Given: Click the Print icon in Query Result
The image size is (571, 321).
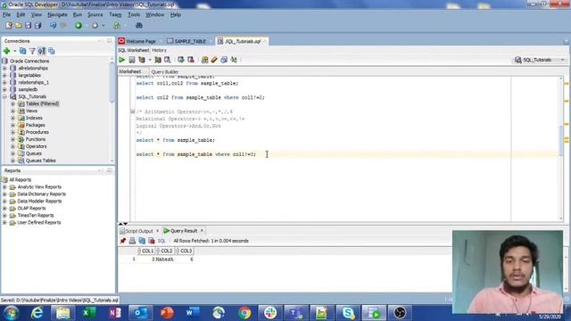Looking at the screenshot, I should [x=132, y=241].
